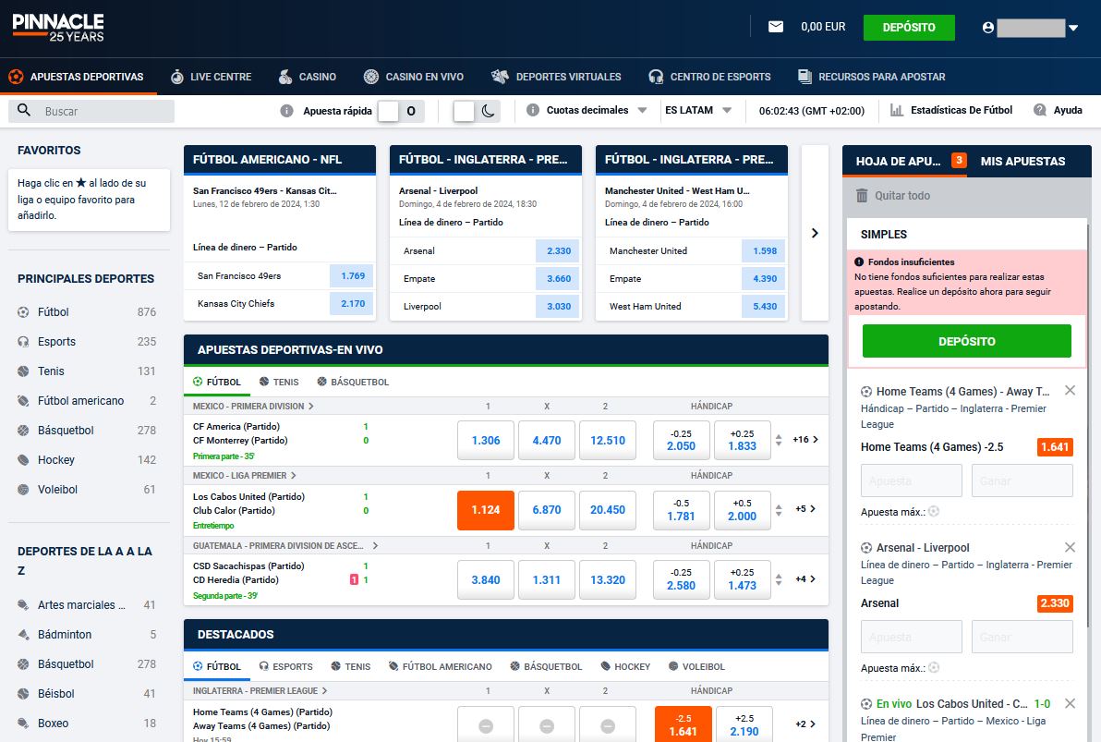
Task: Click the Boxeo glove sidebar icon
Action: [x=23, y=723]
